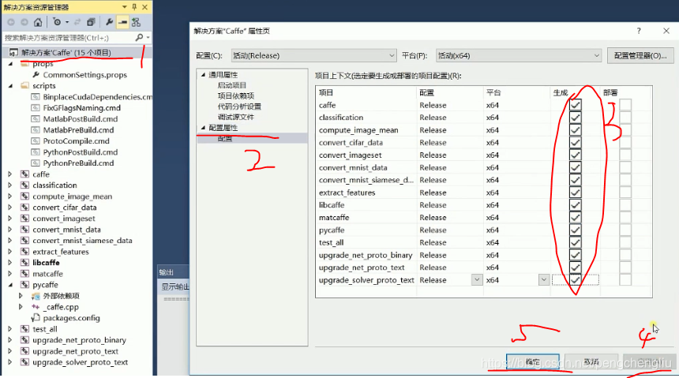
Task: Click the matcaffe project icon in tree
Action: (25, 274)
